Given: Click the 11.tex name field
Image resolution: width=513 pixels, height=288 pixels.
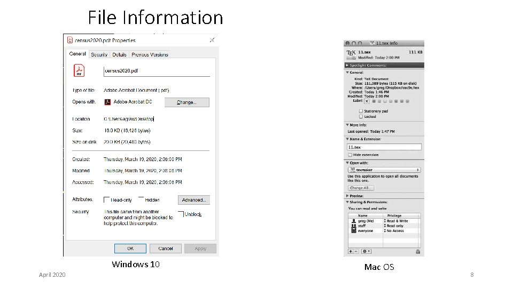Looking at the screenshot, I should tap(384, 147).
